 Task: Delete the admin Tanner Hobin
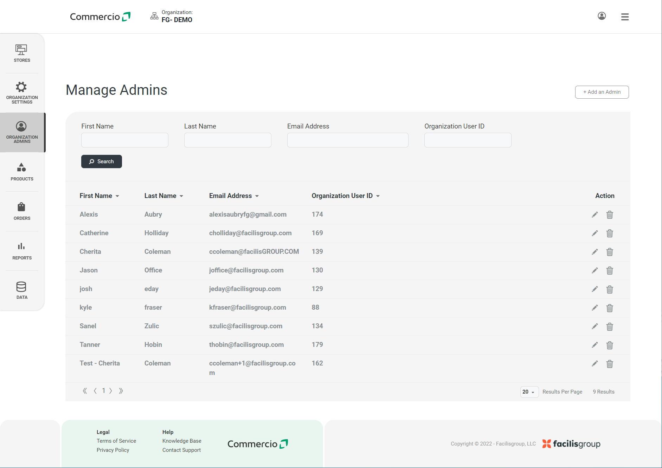click(x=610, y=345)
